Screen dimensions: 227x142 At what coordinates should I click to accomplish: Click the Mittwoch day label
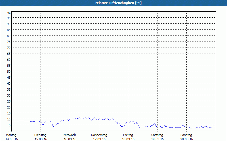click(70, 135)
